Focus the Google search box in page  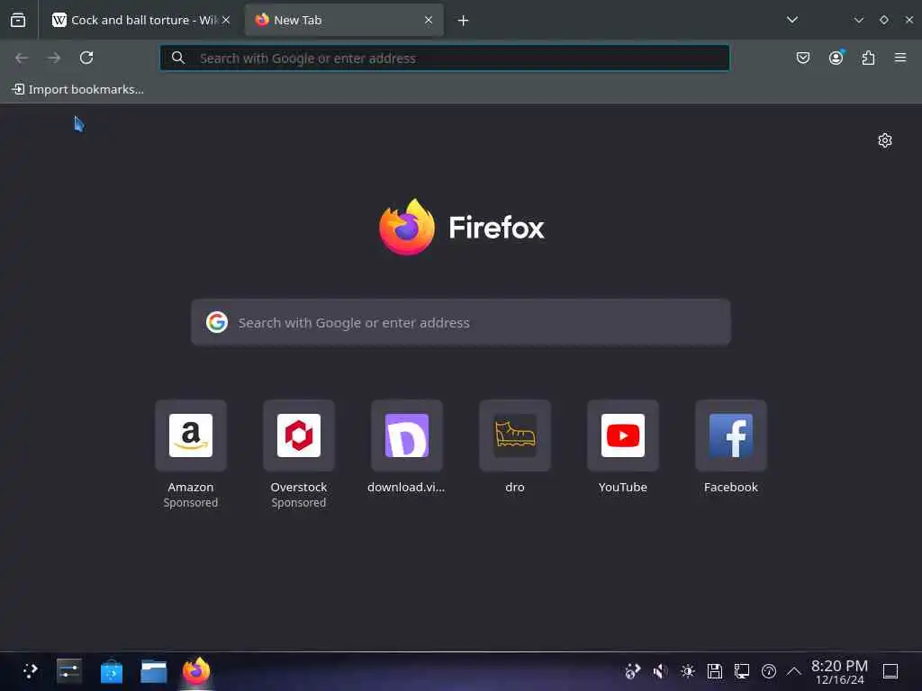pyautogui.click(x=461, y=323)
